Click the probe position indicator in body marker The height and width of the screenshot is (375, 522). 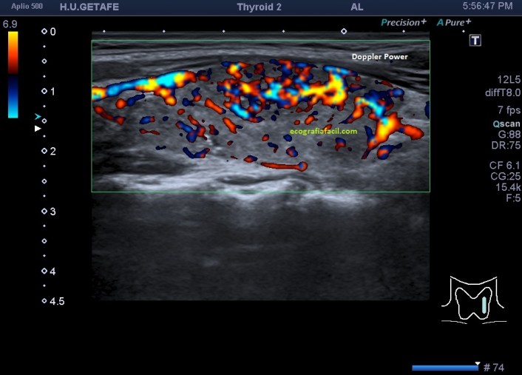coord(484,303)
